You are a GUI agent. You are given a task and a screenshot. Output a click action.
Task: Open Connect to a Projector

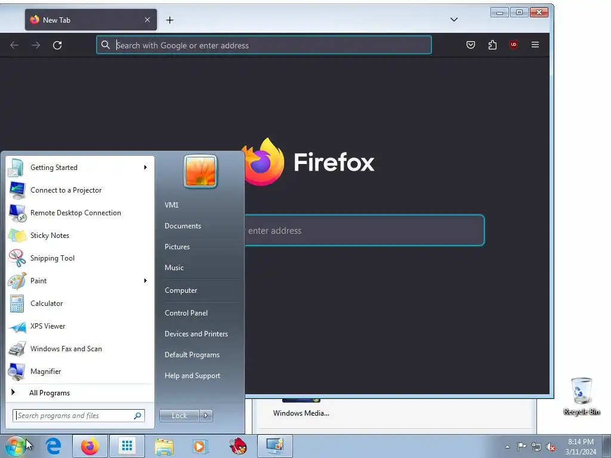pyautogui.click(x=79, y=190)
